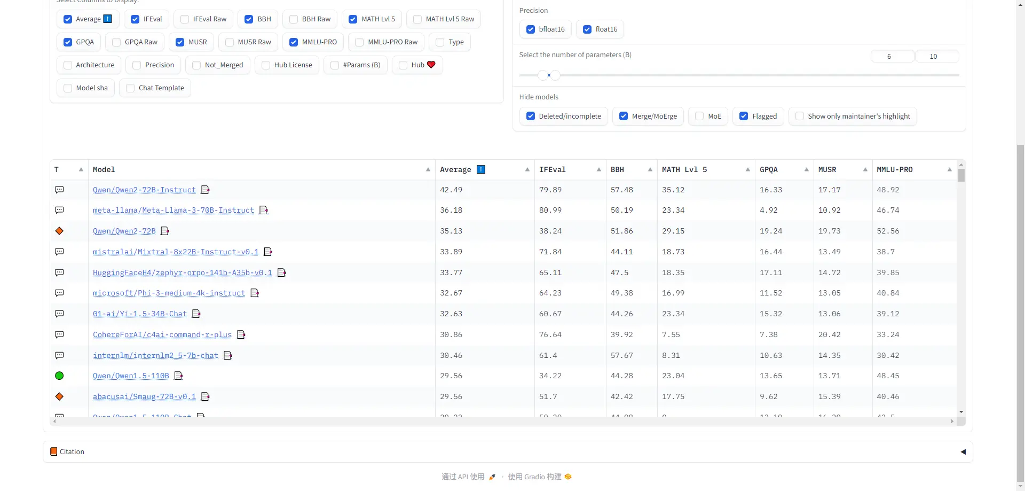Open document icon beside Phi-3-medium-4k-instruct
The image size is (1025, 491).
[x=255, y=293]
